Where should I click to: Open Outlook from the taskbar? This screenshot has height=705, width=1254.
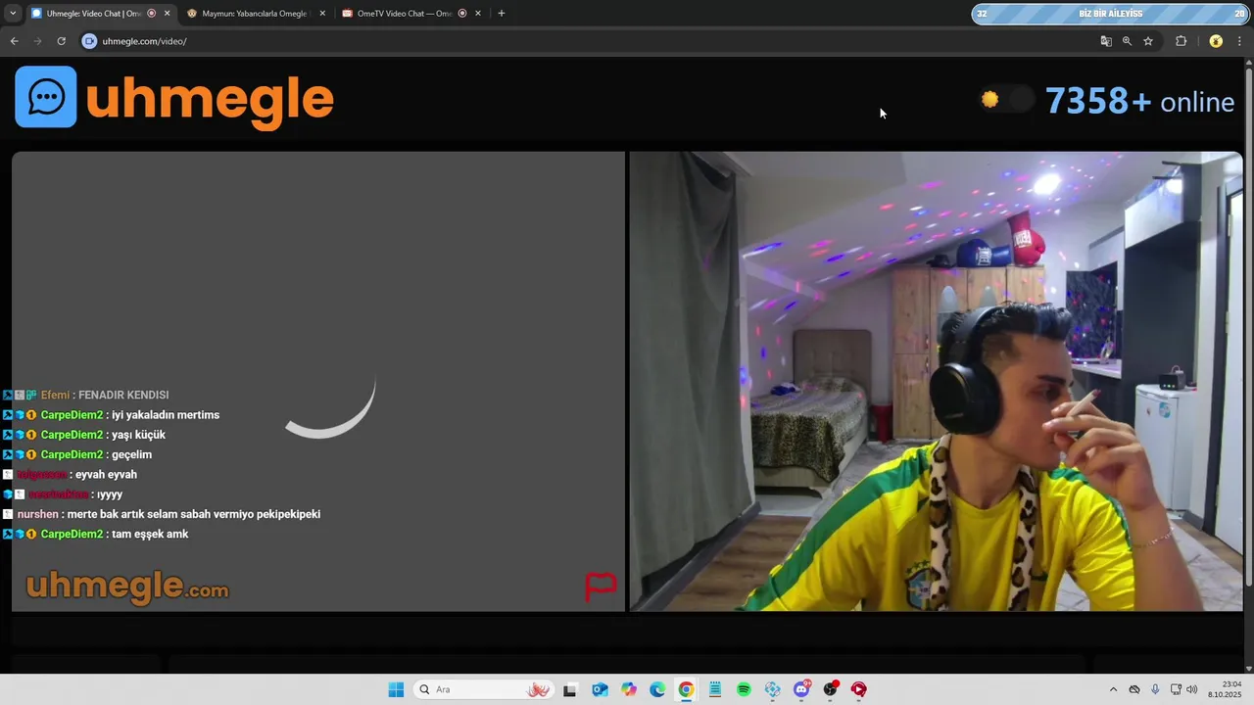click(600, 689)
